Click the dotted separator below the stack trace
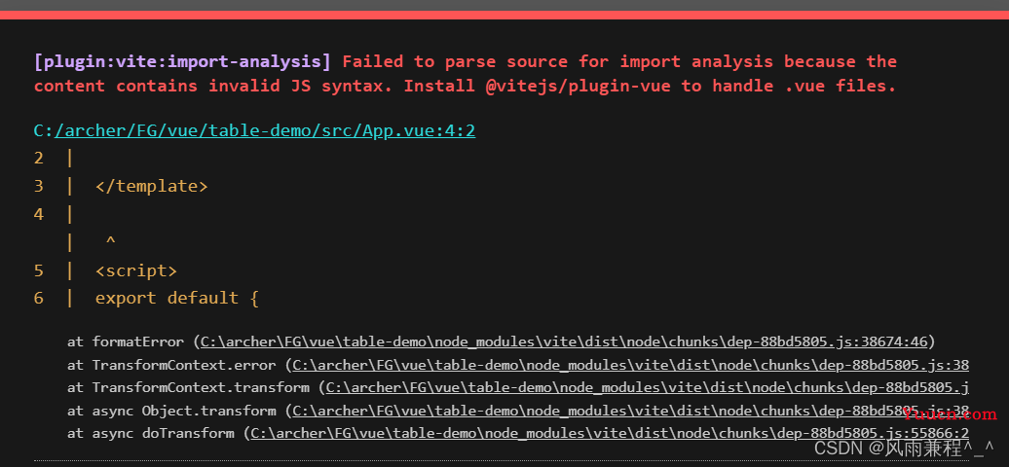This screenshot has width=1009, height=467. (x=502, y=460)
